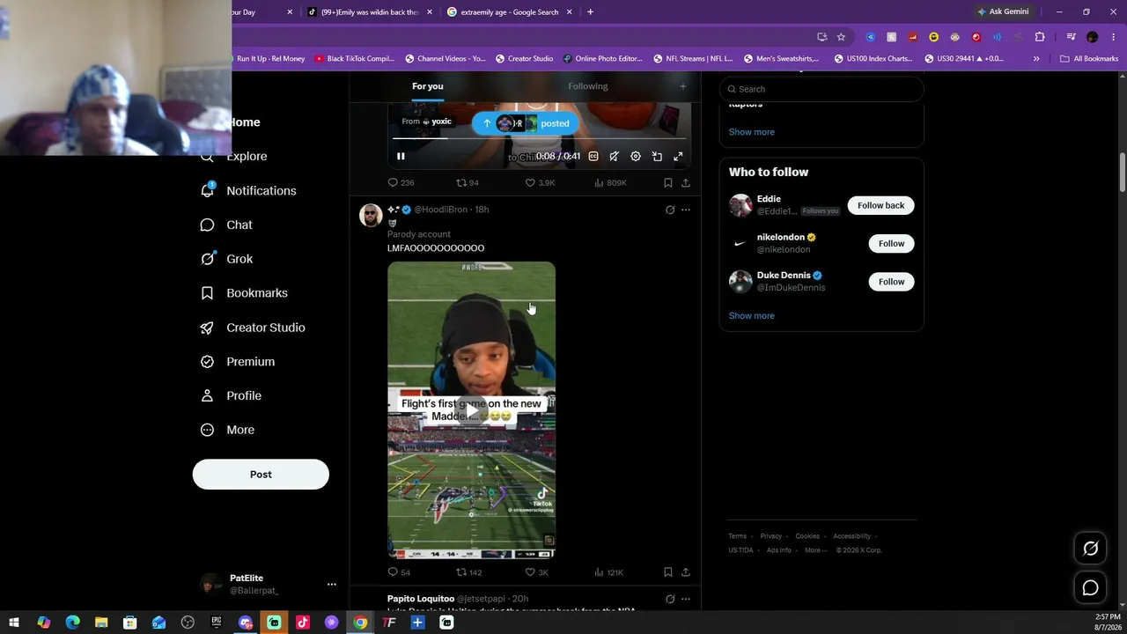
Task: Seek on the video progress bar
Action: tap(539, 138)
